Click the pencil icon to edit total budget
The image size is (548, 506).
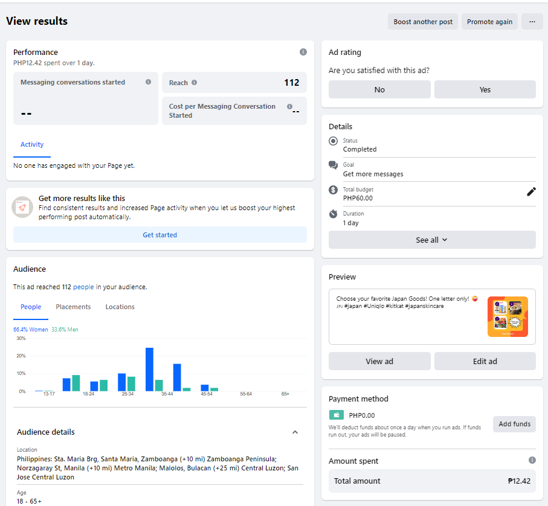click(x=531, y=191)
